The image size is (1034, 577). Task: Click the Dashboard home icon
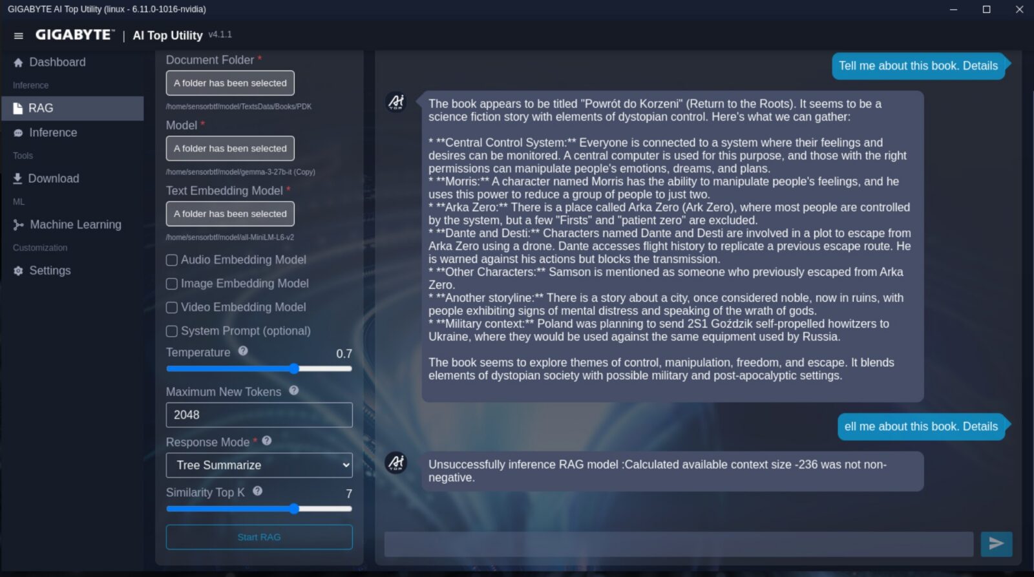click(x=18, y=63)
